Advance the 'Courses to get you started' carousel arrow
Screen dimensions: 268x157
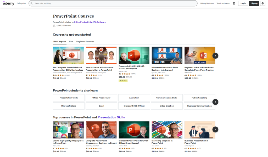(215, 56)
